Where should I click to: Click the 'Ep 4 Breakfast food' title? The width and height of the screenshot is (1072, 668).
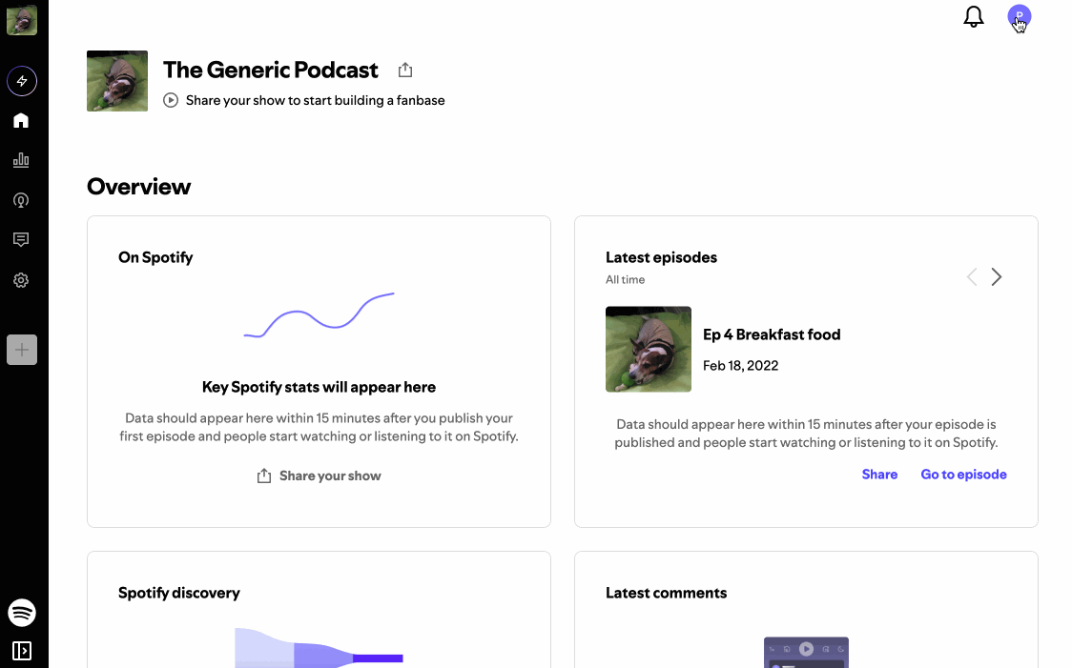(x=772, y=334)
